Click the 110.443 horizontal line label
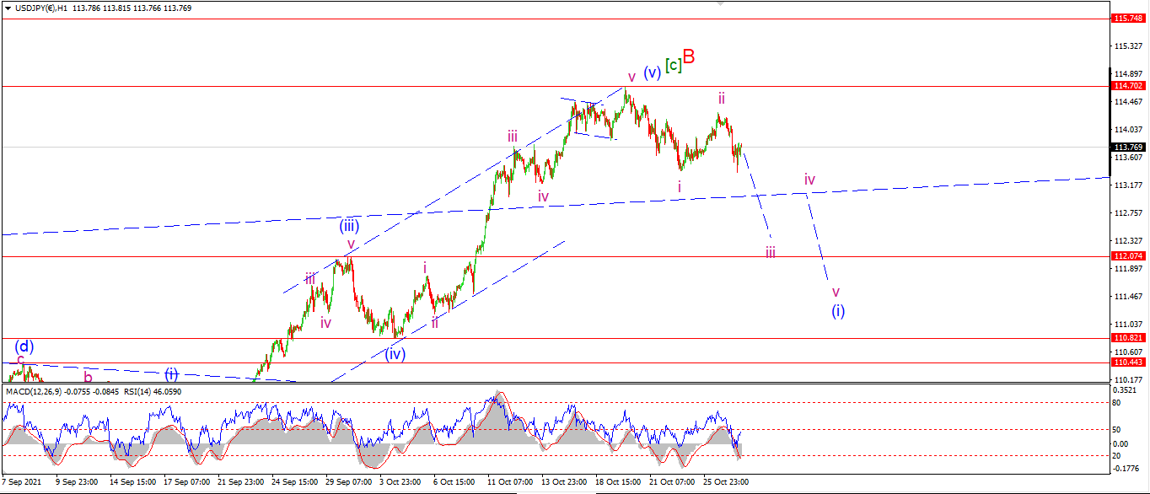The width and height of the screenshot is (1150, 494). pyautogui.click(x=1128, y=362)
